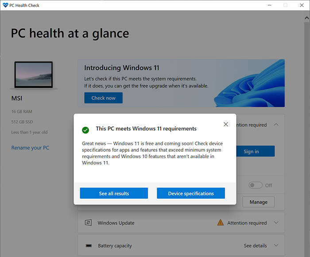The width and height of the screenshot is (310, 257).
Task: Click the Windows Update label
Action: click(116, 223)
